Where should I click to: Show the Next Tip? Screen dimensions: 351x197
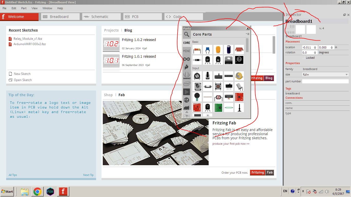88,175
